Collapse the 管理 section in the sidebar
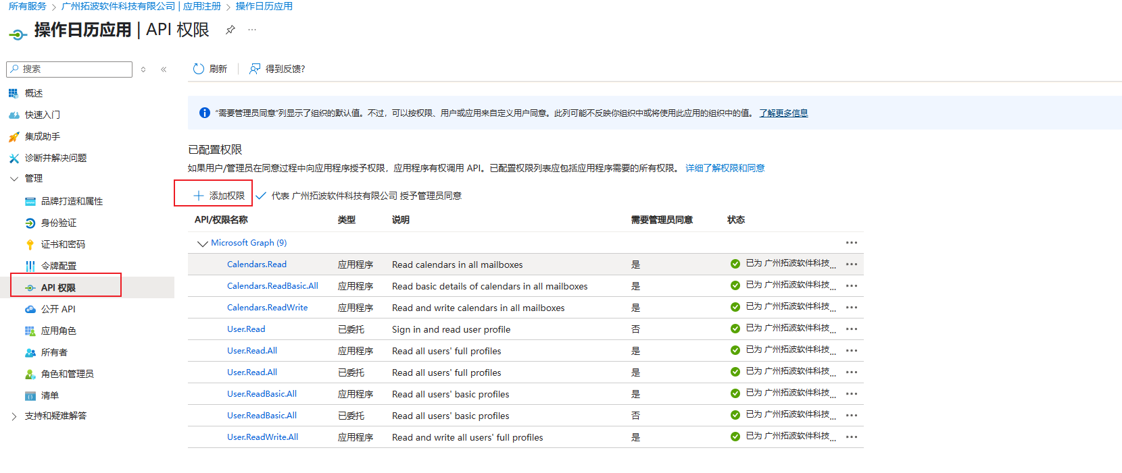This screenshot has height=473, width=1122. tap(14, 179)
